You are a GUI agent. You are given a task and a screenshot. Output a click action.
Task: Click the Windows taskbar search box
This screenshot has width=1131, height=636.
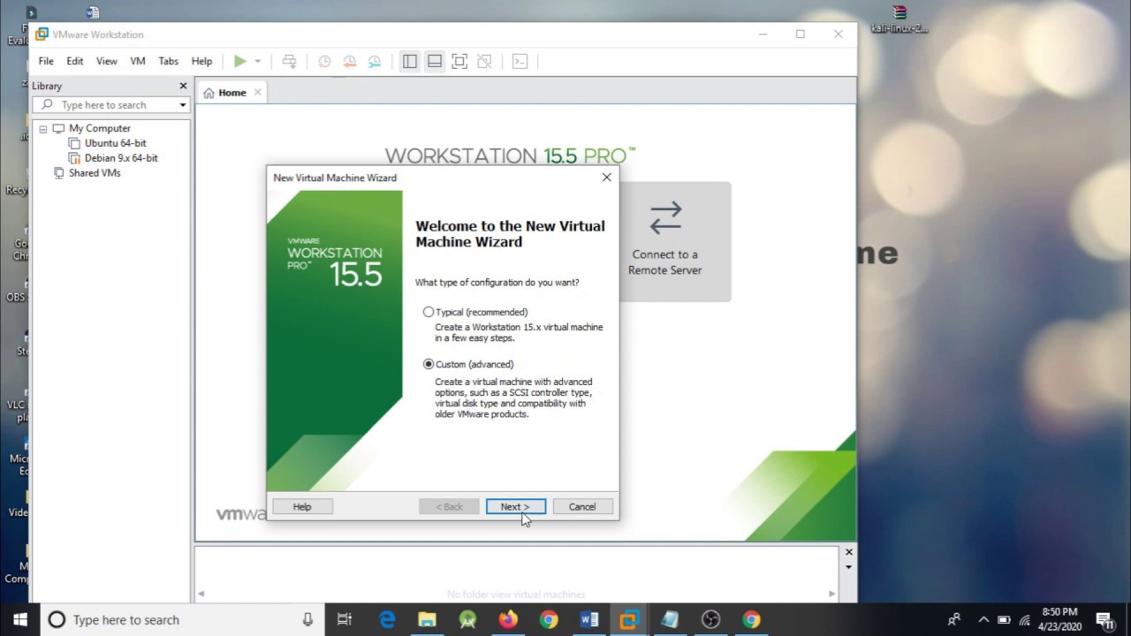tap(181, 619)
